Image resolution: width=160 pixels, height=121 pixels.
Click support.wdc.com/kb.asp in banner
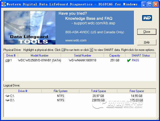coord(95,23)
